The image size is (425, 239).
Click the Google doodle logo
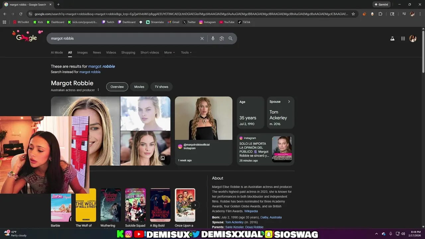coord(27,37)
